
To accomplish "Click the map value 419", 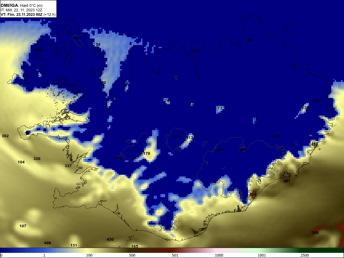I will point(314,144).
